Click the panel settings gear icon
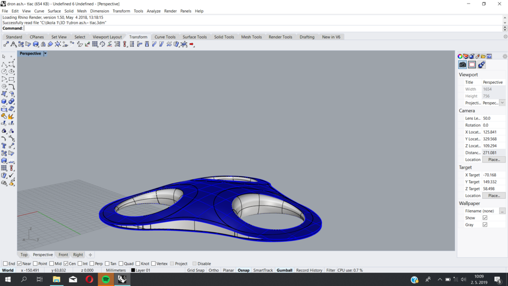This screenshot has height=286, width=508. 504,56
